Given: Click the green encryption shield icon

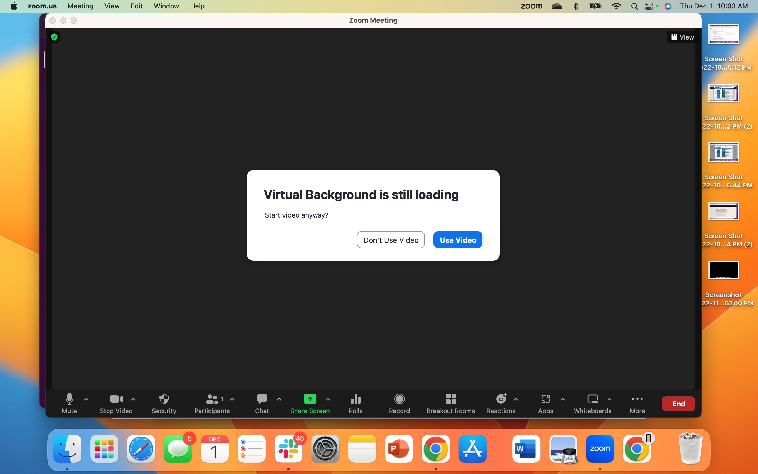Looking at the screenshot, I should tap(54, 37).
